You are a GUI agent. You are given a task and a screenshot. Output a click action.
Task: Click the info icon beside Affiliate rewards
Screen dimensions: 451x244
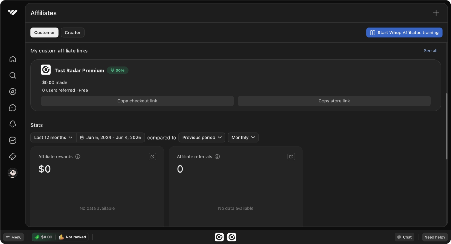coord(78,156)
